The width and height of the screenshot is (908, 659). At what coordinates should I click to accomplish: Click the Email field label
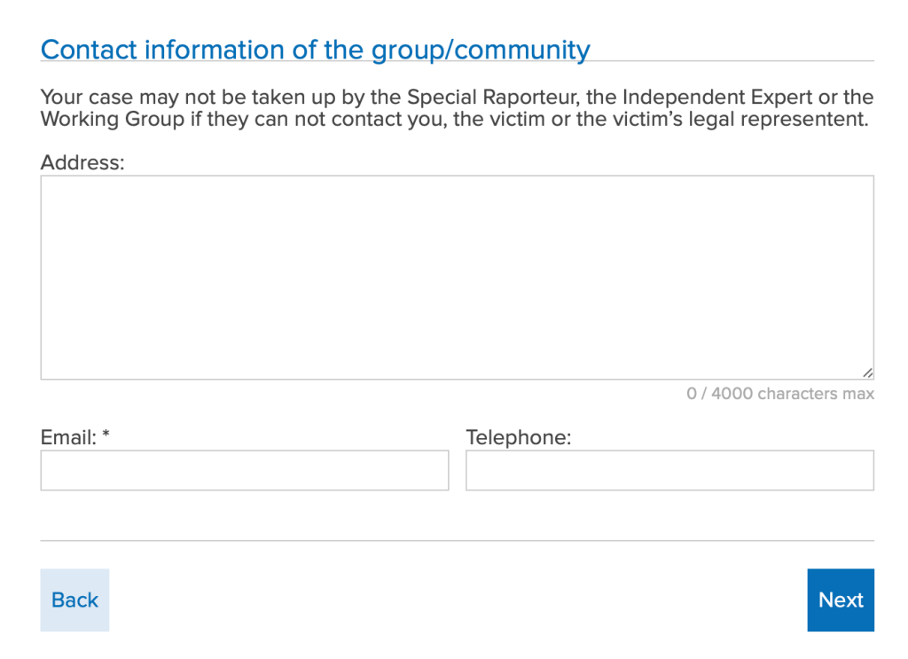coord(68,437)
